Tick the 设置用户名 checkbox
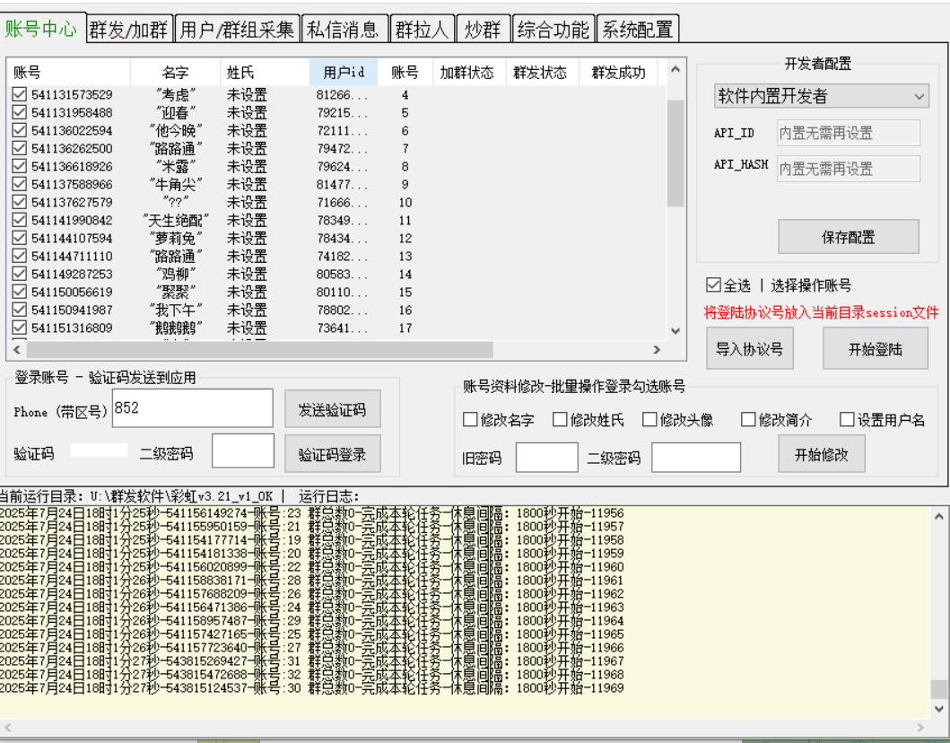This screenshot has height=743, width=950. click(847, 420)
